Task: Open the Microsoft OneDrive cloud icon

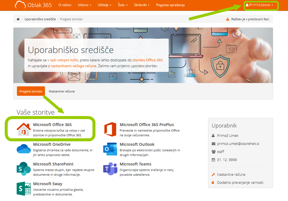Action: 24,149
